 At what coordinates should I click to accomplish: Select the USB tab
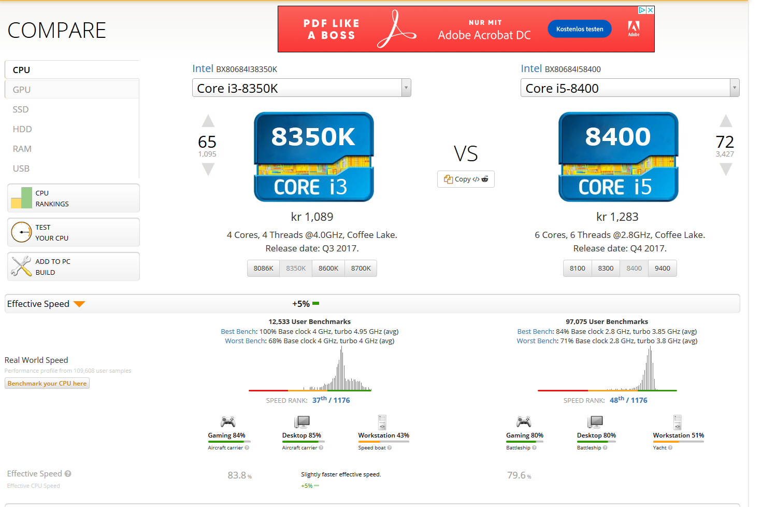tap(72, 168)
